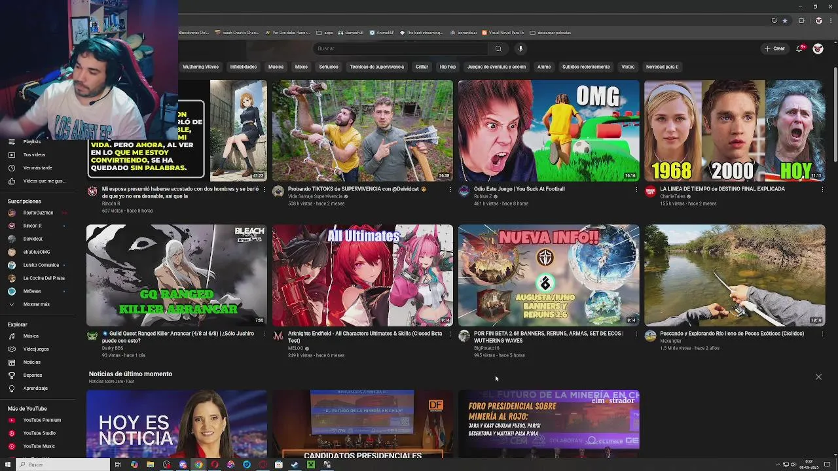Open Deportes in Explorar section
This screenshot has height=471, width=838.
pyautogui.click(x=32, y=375)
